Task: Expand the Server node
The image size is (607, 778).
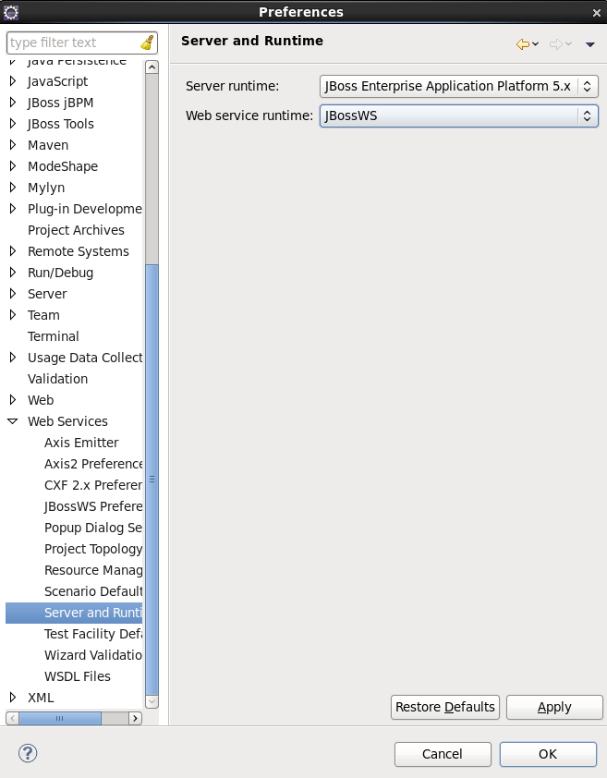Action: (x=13, y=293)
